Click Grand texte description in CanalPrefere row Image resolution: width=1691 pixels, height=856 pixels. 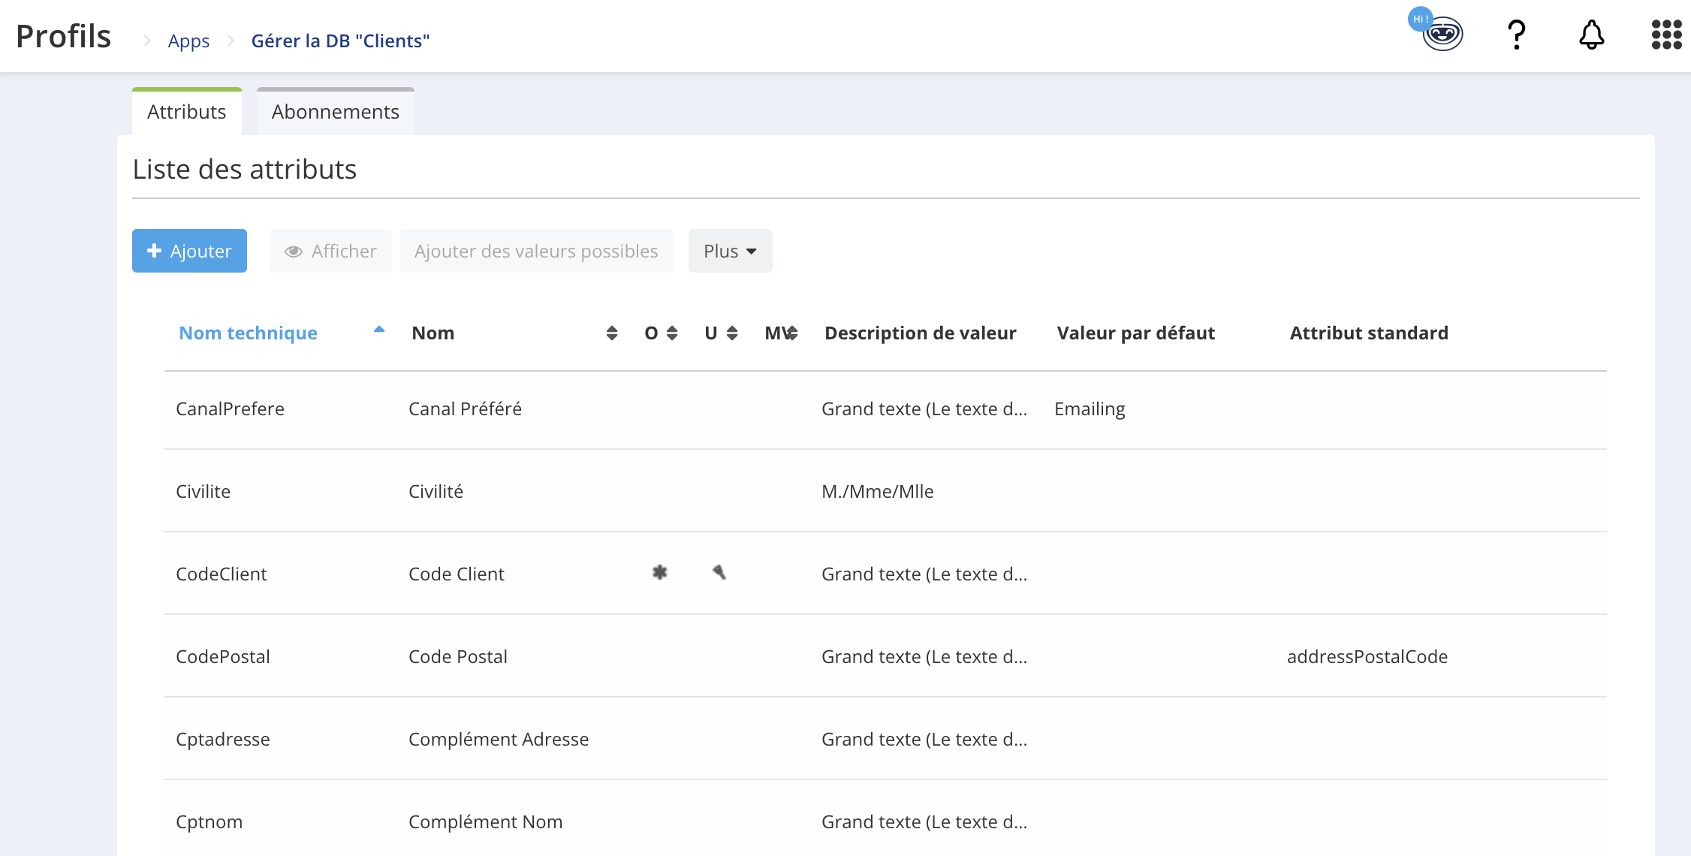[924, 408]
